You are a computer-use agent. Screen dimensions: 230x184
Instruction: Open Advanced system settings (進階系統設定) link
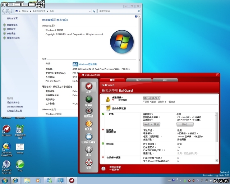click(13, 38)
